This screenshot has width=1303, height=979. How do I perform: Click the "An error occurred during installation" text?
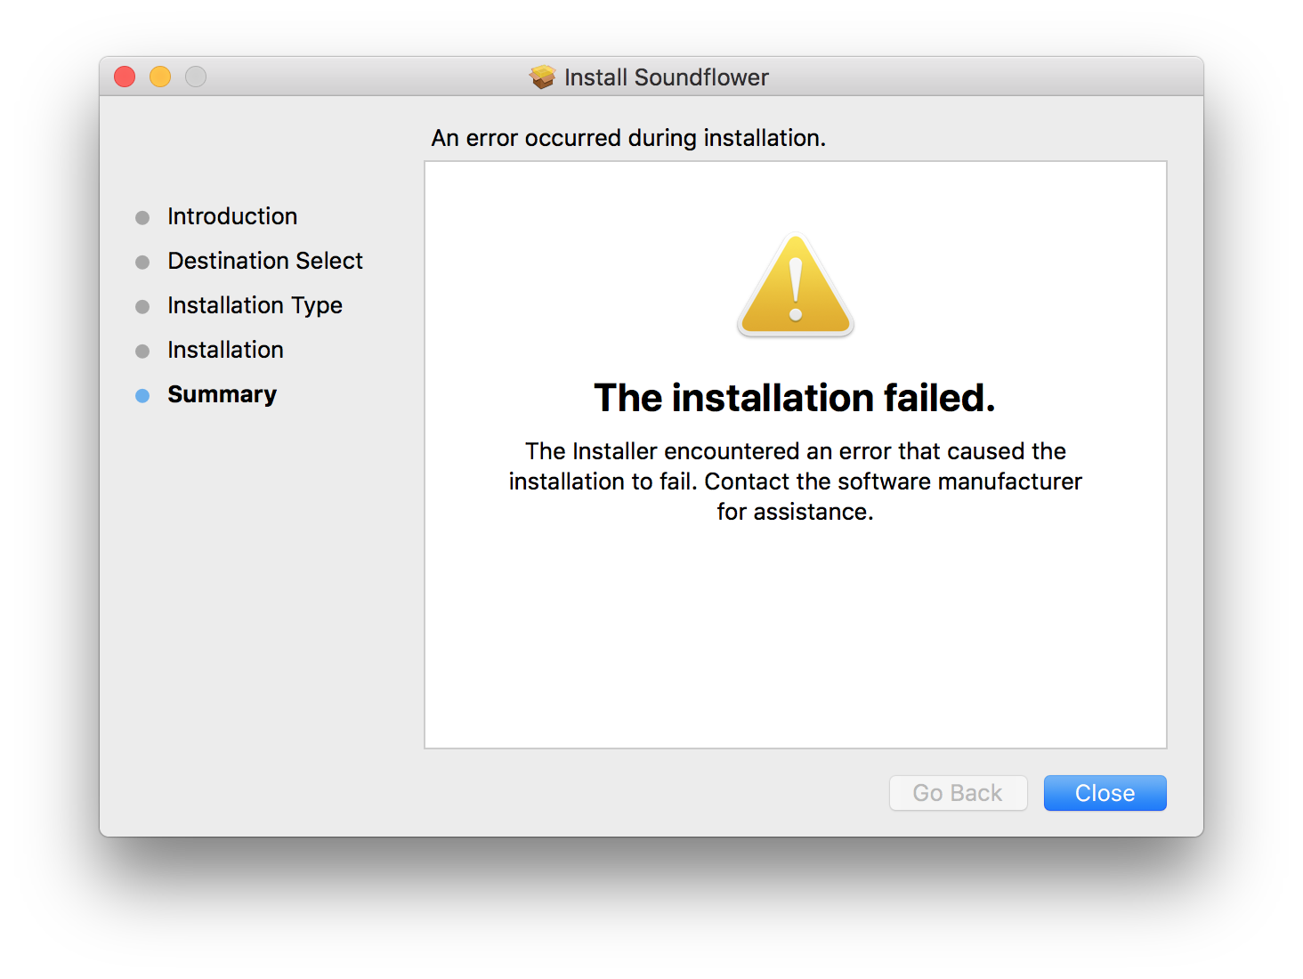[628, 138]
